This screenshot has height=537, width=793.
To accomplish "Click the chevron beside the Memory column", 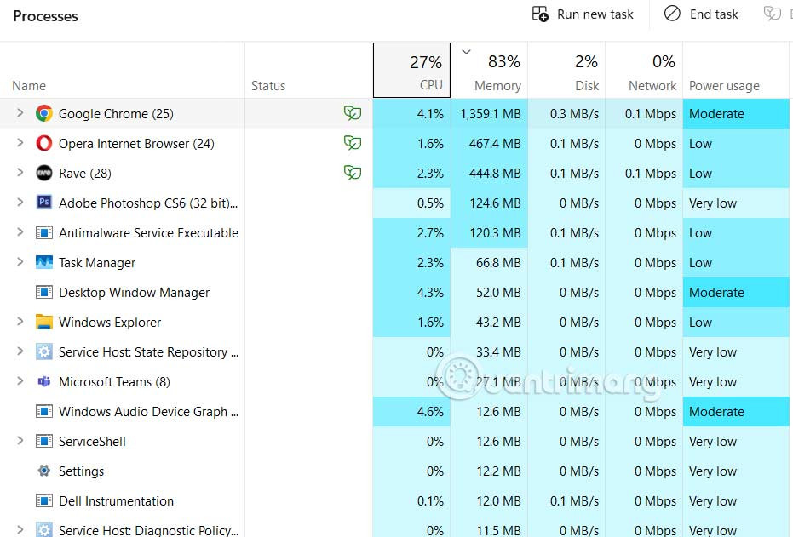I will point(465,51).
